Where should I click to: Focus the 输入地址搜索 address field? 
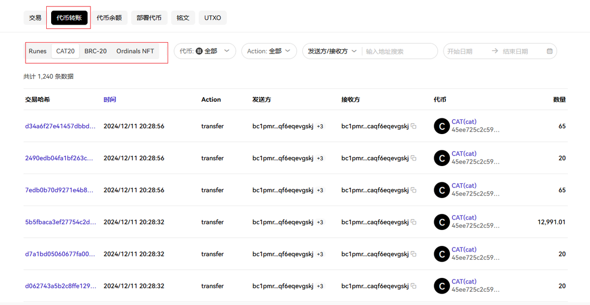point(399,51)
